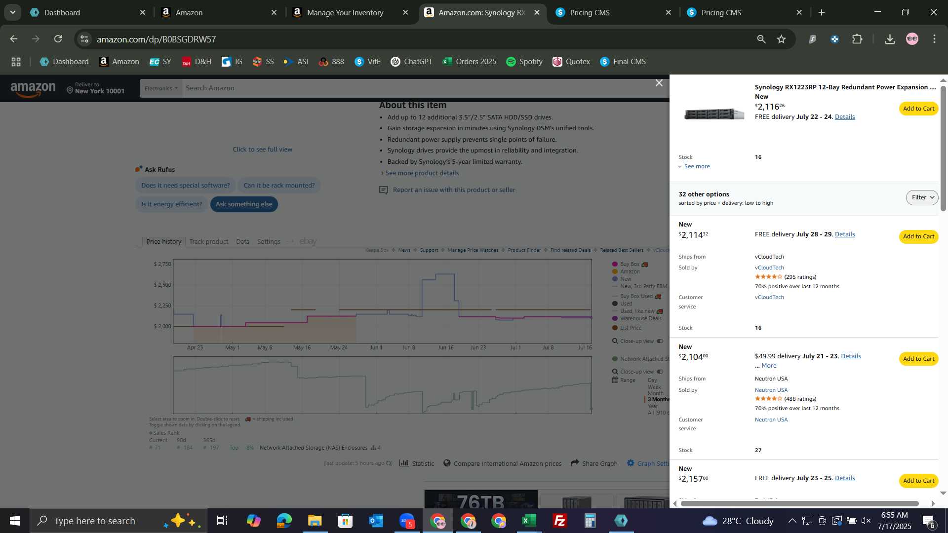The width and height of the screenshot is (948, 533).
Task: Toggle the New, 3rd Party FBM series
Action: (639, 286)
